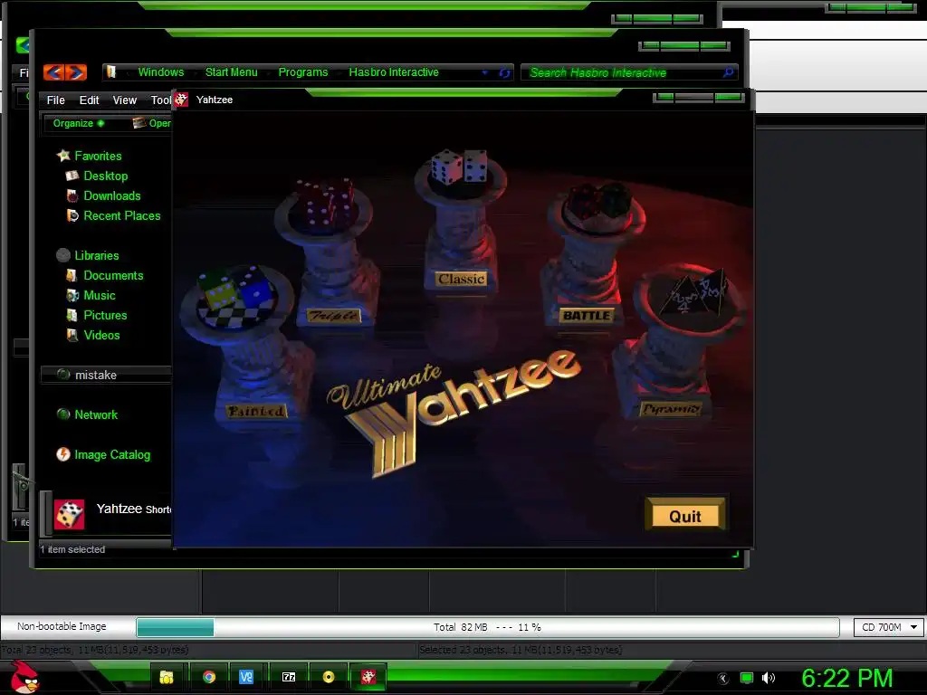The width and height of the screenshot is (927, 695).
Task: Open the Edit menu in Explorer
Action: pos(90,100)
